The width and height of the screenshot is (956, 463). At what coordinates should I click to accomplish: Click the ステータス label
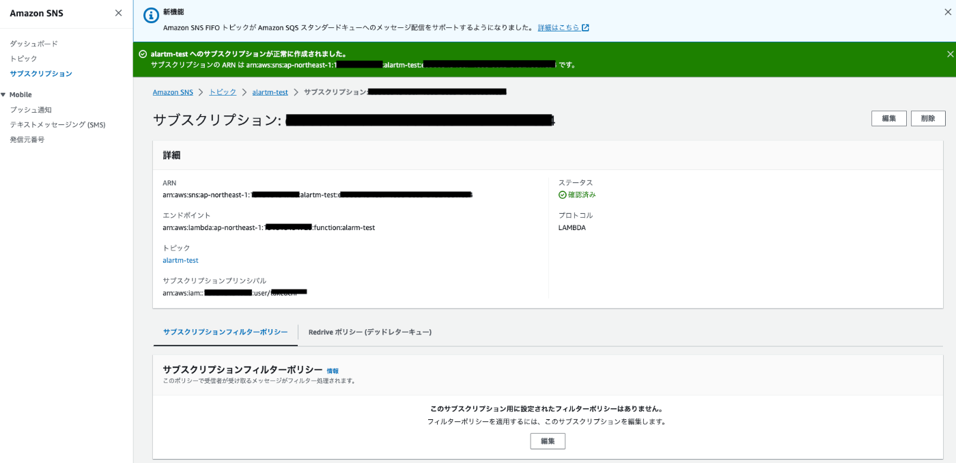click(x=576, y=183)
